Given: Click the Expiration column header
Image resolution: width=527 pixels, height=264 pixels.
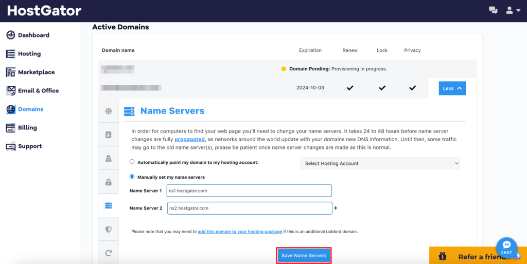Looking at the screenshot, I should point(310,50).
